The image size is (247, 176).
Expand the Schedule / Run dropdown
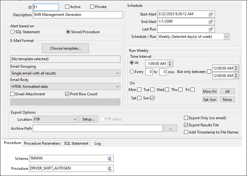click(x=226, y=37)
